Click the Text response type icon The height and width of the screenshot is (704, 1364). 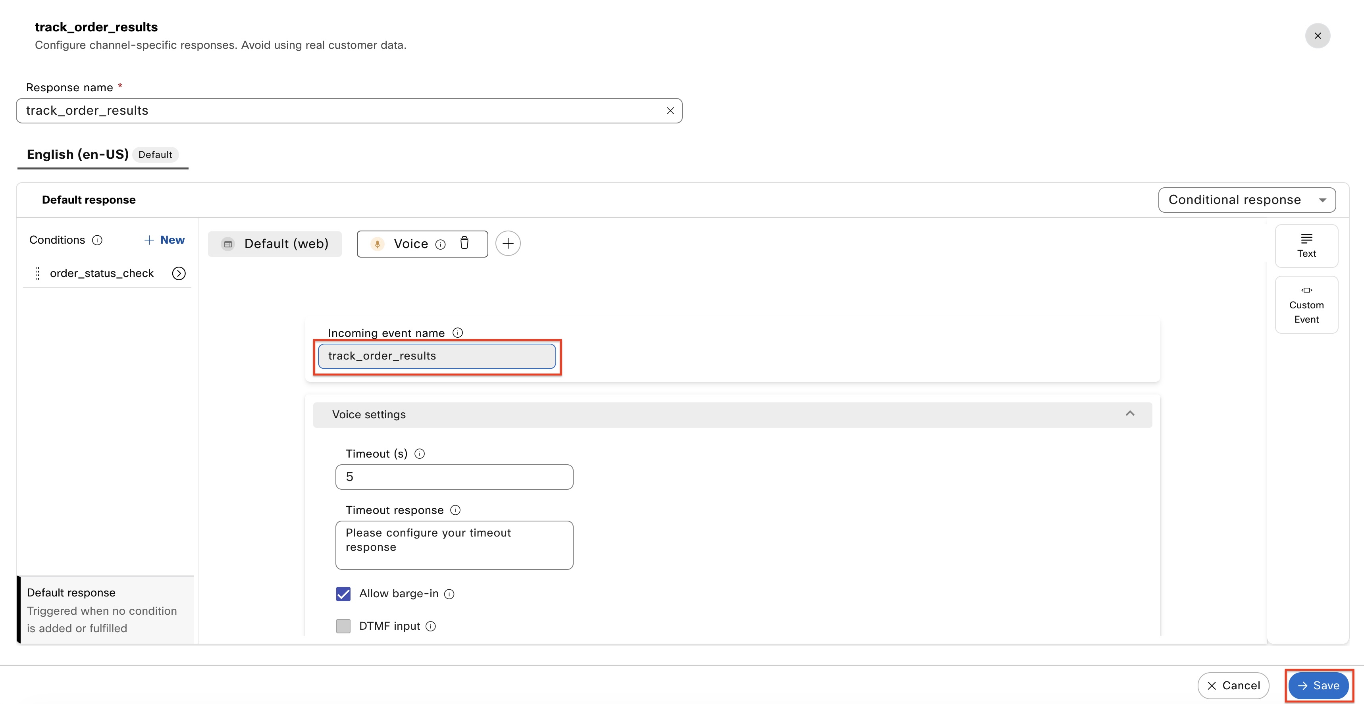tap(1306, 245)
